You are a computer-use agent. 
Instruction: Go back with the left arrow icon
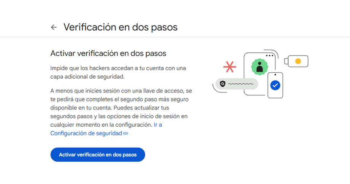(x=54, y=27)
